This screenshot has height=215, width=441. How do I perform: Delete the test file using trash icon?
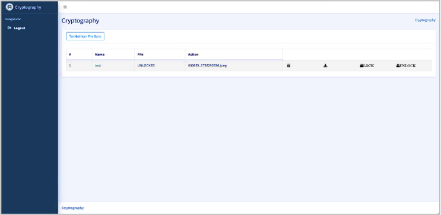288,65
